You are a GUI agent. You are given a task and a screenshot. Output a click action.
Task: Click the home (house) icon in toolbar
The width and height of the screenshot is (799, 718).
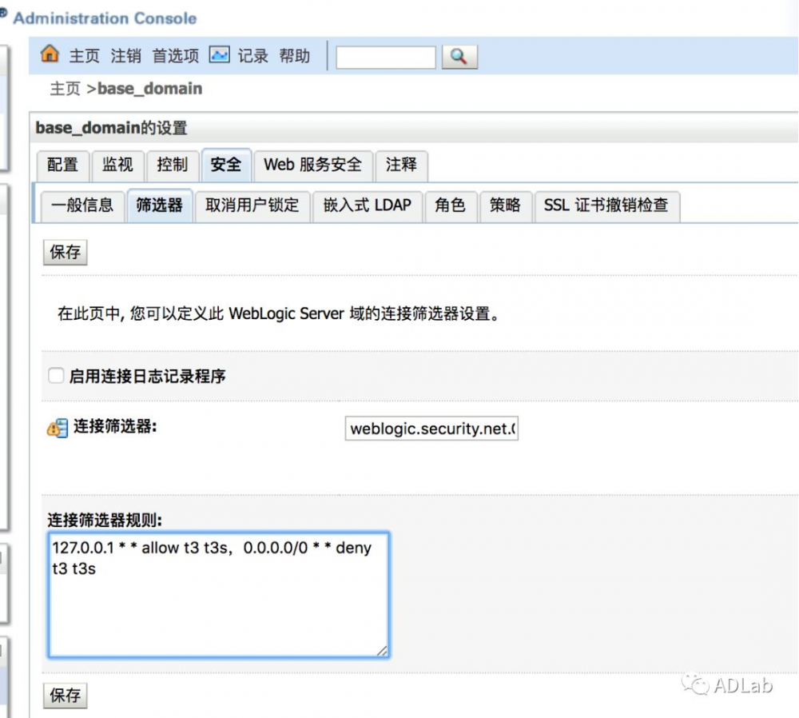[x=48, y=55]
